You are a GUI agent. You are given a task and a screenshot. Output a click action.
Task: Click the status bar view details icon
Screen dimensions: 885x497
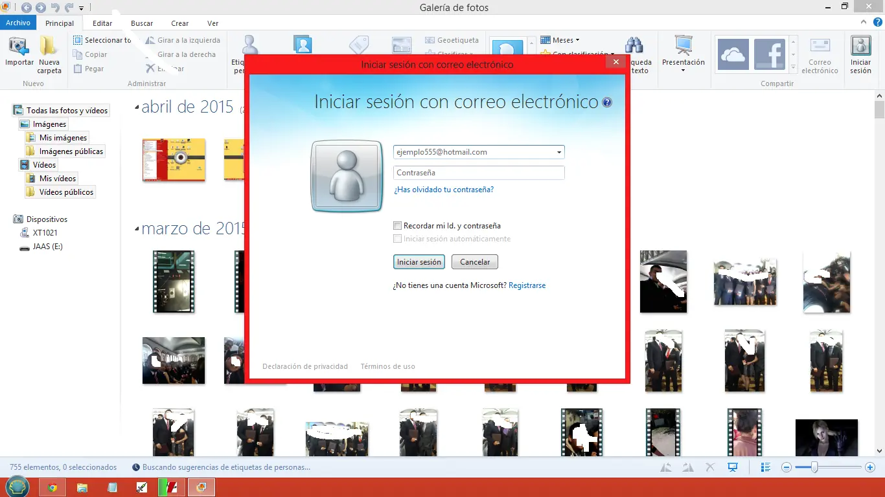click(765, 467)
